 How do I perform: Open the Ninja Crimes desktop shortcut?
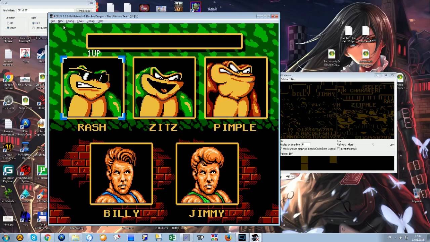coord(25,103)
